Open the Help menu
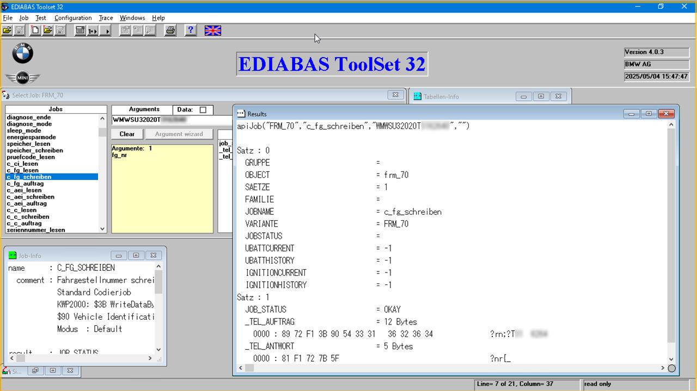 tap(158, 18)
